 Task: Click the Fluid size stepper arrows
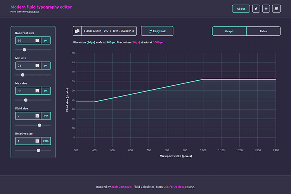[x=37, y=116]
